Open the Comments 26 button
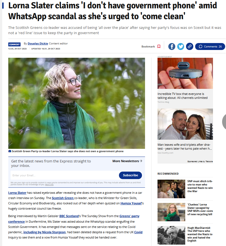Viewport: 226px width, 246px height. (x=210, y=46)
